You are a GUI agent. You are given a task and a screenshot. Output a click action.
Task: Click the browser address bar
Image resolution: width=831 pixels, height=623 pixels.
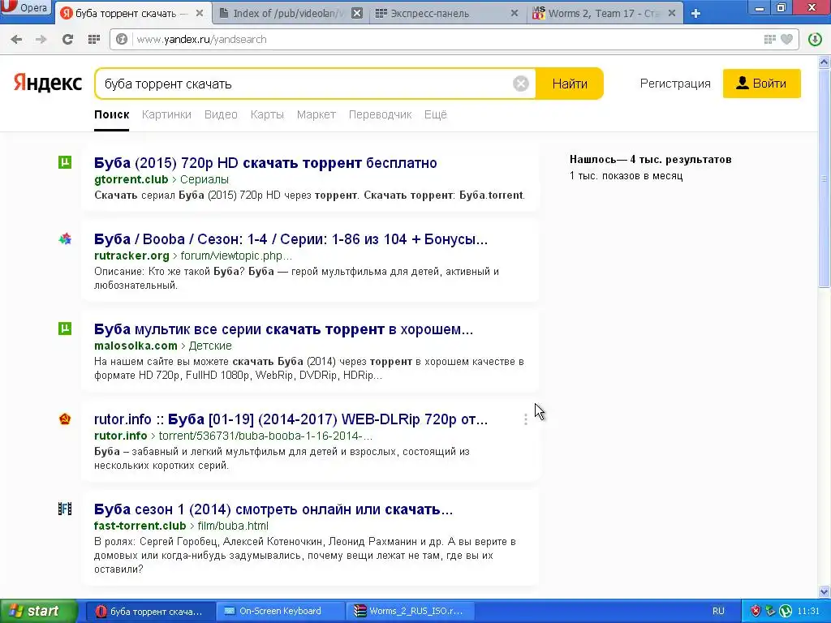pyautogui.click(x=446, y=39)
